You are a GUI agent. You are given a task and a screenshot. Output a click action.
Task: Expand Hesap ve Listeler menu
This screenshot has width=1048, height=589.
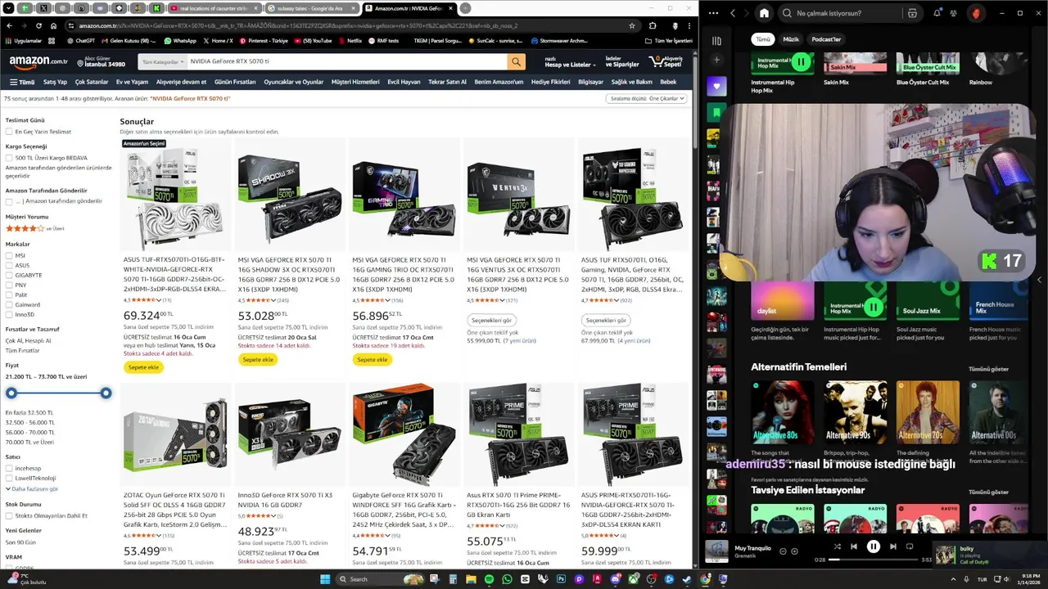click(x=569, y=62)
